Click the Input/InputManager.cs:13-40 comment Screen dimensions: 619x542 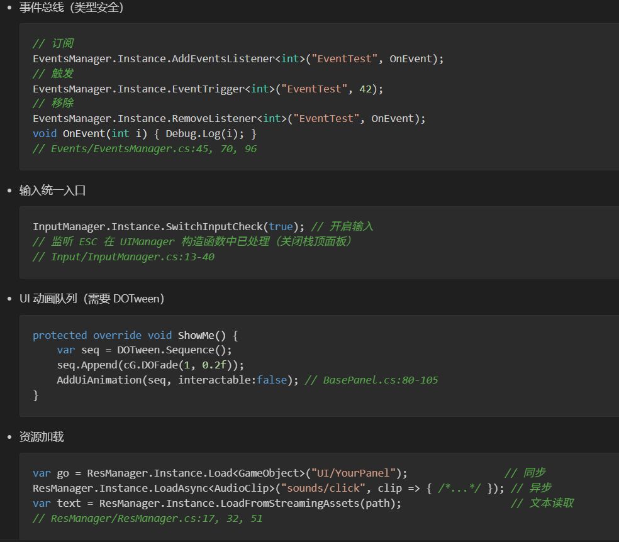(x=123, y=257)
